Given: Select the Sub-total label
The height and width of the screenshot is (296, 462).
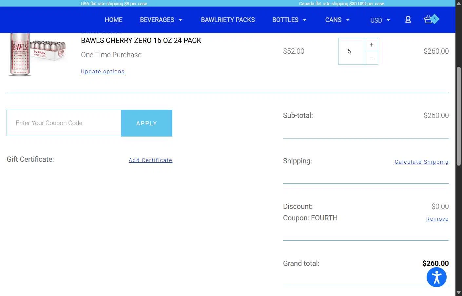Looking at the screenshot, I should click(x=298, y=116).
